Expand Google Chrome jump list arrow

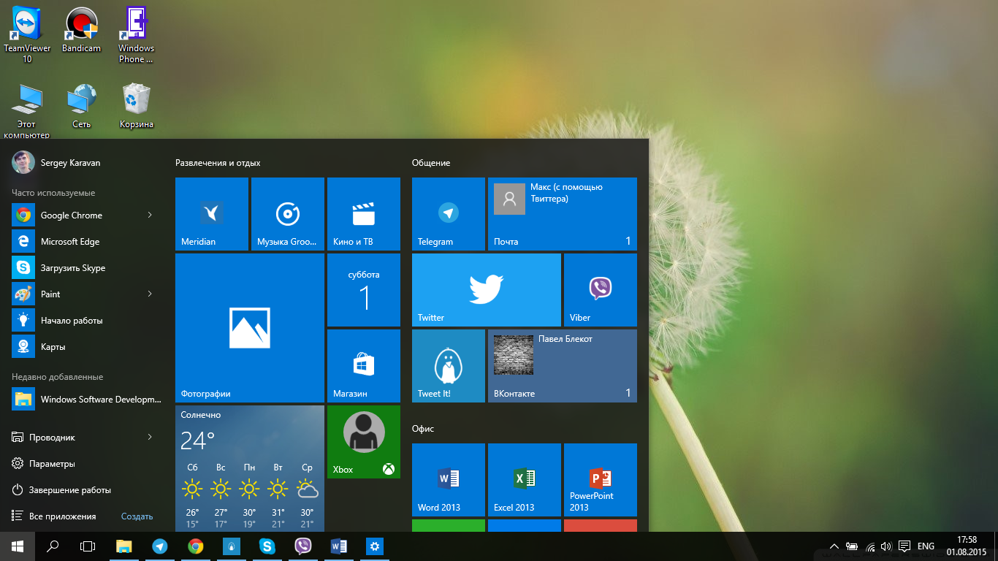[149, 215]
